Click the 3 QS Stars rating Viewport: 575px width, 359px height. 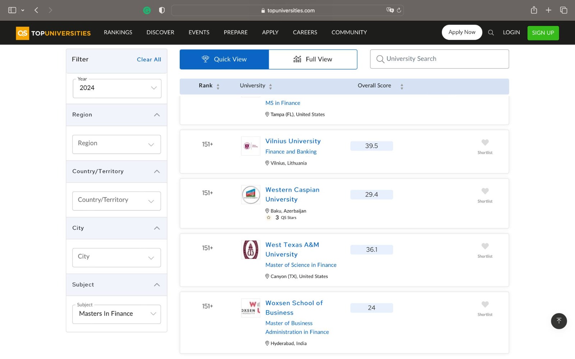[x=281, y=218]
